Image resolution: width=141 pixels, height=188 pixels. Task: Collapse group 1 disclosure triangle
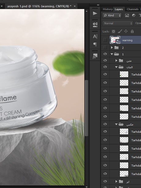pos(112,54)
